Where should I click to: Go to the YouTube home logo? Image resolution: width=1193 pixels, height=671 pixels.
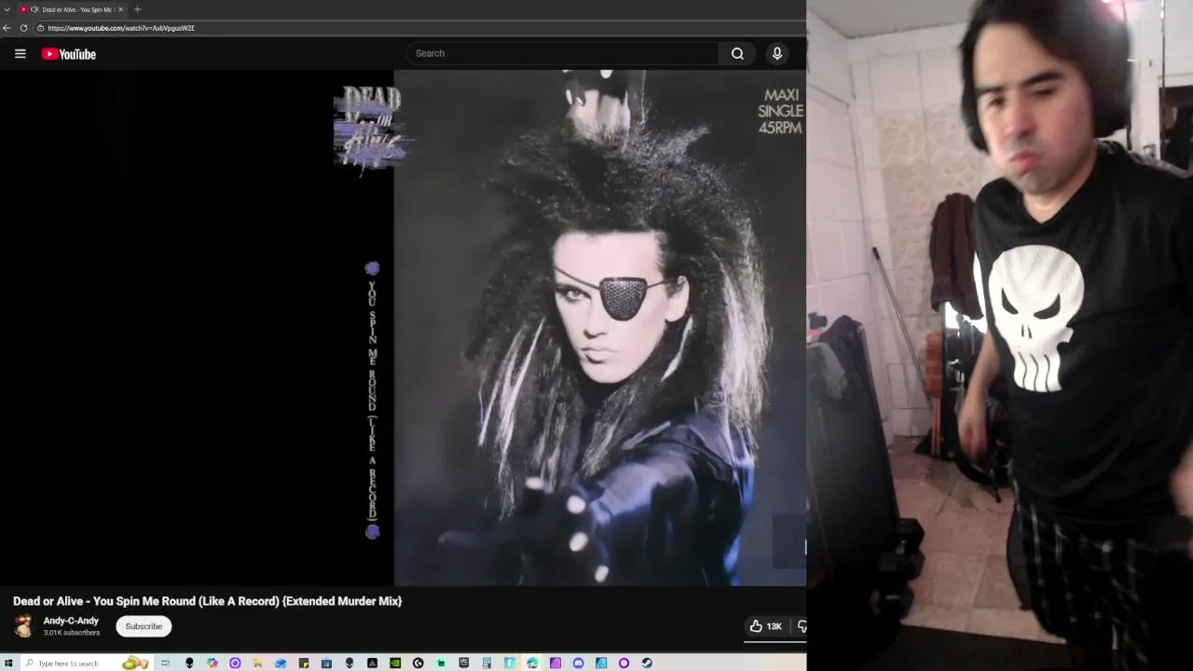pyautogui.click(x=69, y=54)
